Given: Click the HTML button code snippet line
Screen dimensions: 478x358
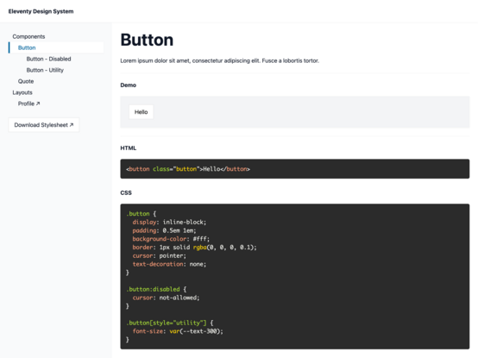Looking at the screenshot, I should (x=188, y=169).
